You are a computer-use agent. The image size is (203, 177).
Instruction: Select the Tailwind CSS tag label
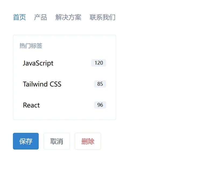tap(42, 84)
